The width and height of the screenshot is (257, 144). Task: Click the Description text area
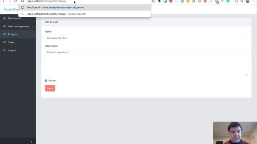click(x=146, y=62)
